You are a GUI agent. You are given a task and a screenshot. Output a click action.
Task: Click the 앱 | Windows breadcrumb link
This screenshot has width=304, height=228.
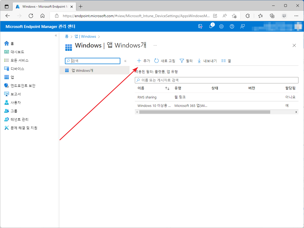click(85, 36)
